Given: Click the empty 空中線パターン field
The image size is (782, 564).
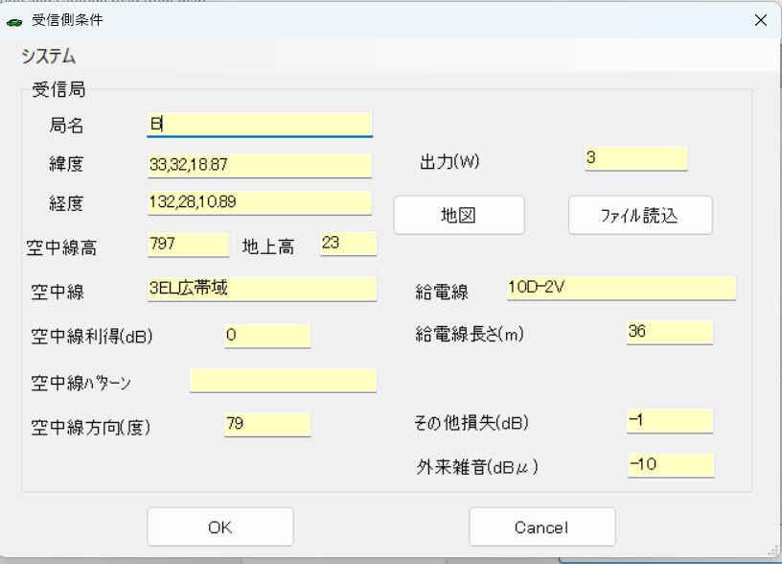Looking at the screenshot, I should pyautogui.click(x=283, y=381).
